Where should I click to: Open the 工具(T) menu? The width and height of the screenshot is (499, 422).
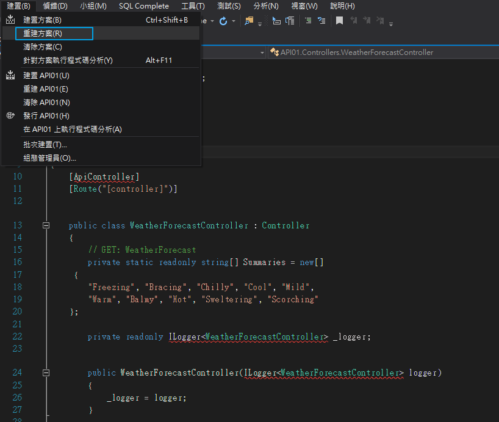point(193,6)
